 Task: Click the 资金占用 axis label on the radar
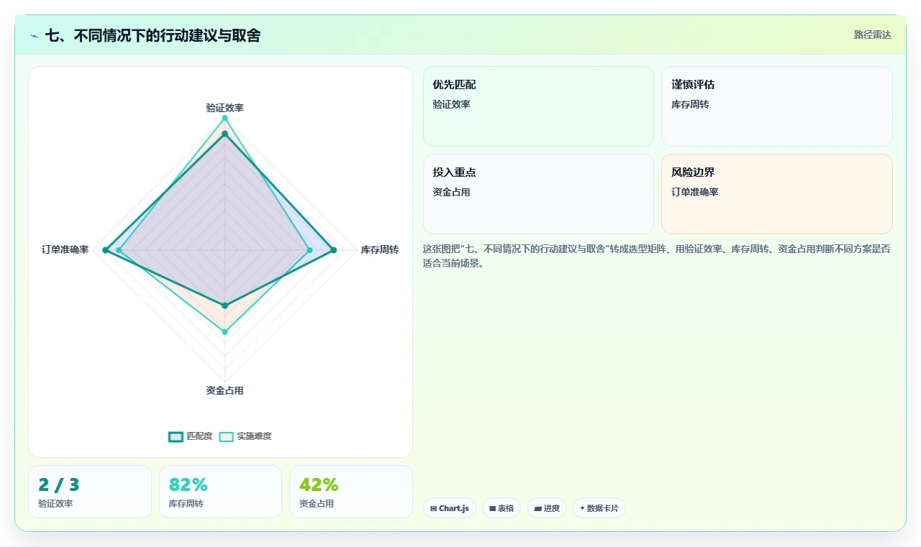(224, 390)
